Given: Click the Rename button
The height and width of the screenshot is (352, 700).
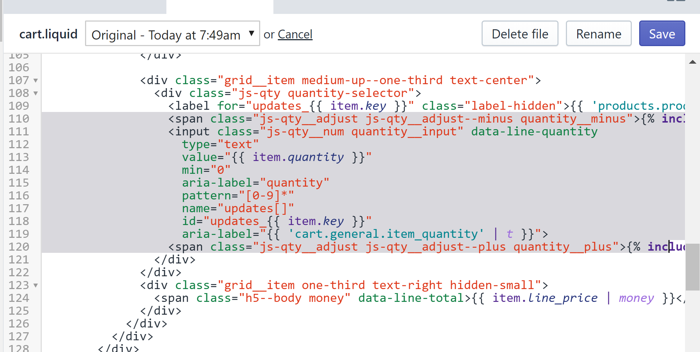Looking at the screenshot, I should click(x=598, y=34).
